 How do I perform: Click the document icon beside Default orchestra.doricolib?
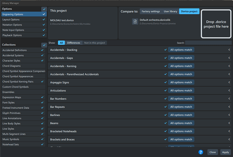tap(135, 22)
